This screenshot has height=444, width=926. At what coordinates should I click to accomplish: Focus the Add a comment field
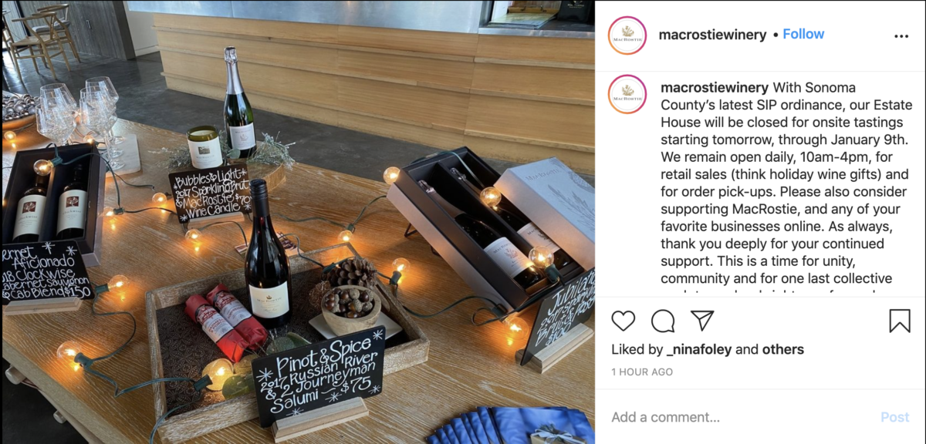coord(741,417)
